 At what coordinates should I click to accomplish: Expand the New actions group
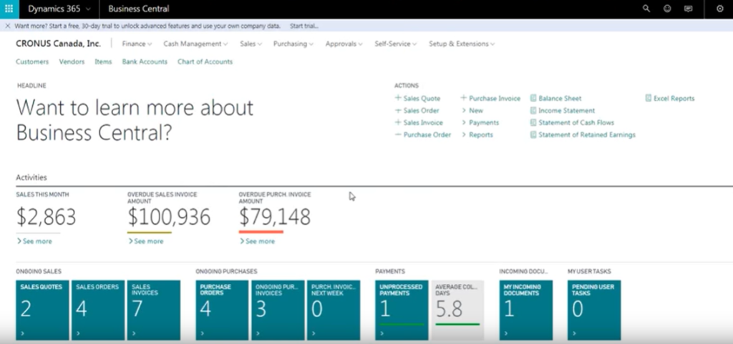coord(472,111)
